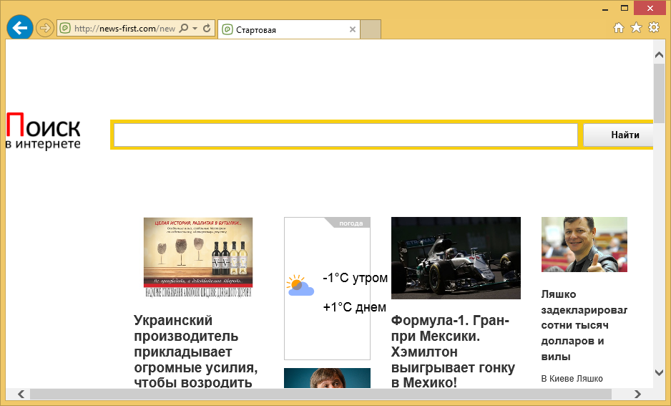The image size is (671, 406).
Task: Open the Tools gear menu
Action: 653,28
